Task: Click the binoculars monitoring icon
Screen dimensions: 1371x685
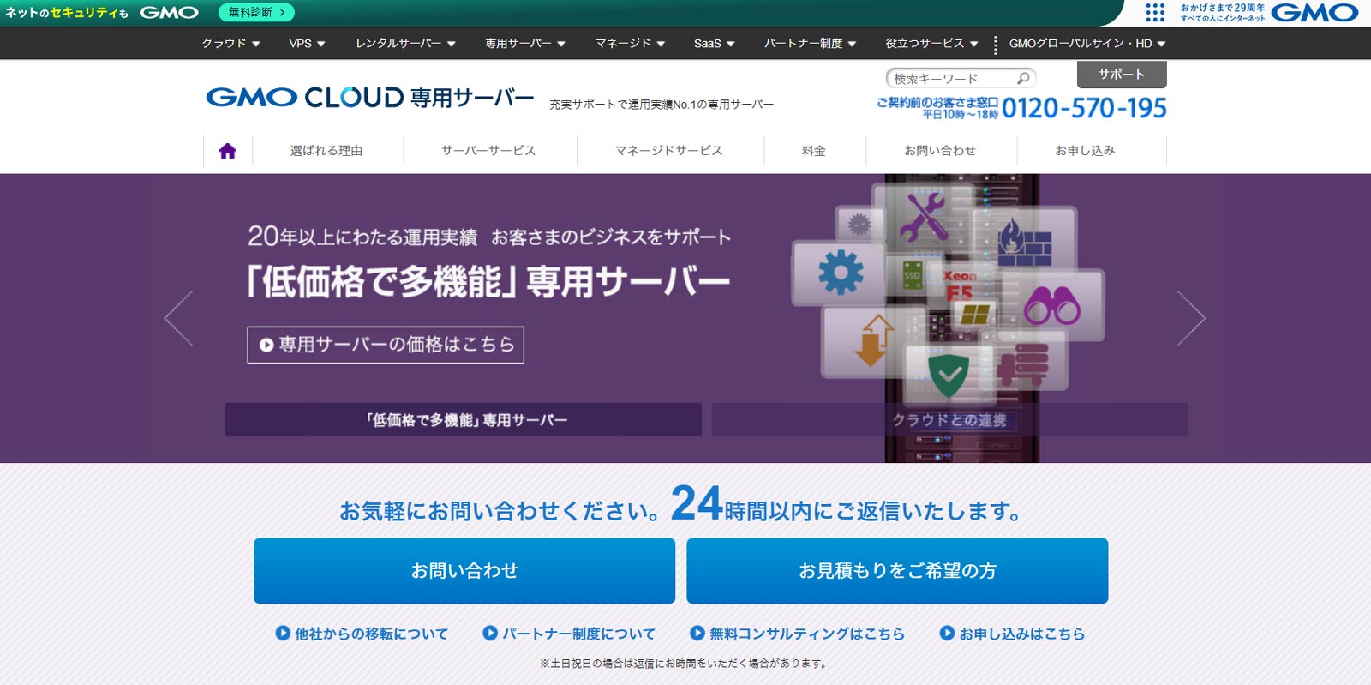Action: tap(1052, 304)
